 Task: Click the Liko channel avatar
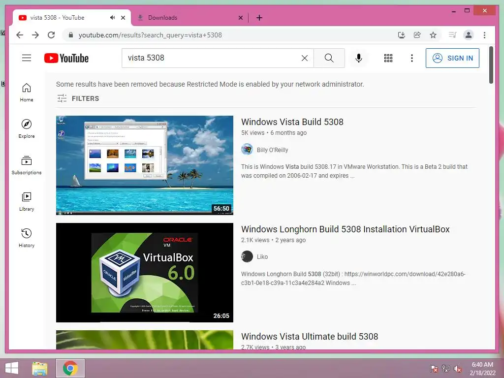pyautogui.click(x=247, y=256)
